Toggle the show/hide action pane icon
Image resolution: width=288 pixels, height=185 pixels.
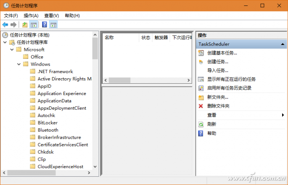(x=53, y=25)
